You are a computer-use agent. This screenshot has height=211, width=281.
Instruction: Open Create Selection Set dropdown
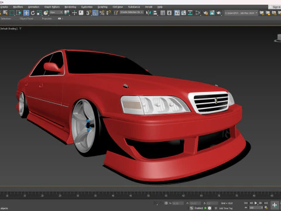(132, 12)
